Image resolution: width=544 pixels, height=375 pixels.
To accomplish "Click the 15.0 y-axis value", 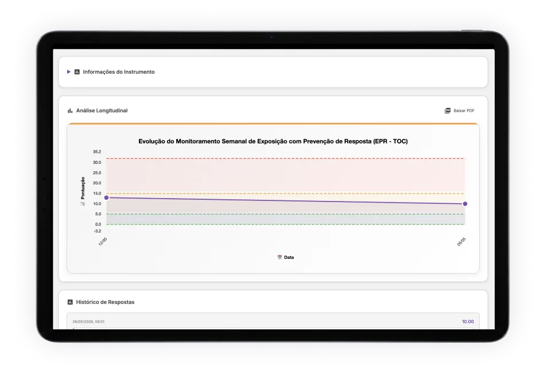I will pyautogui.click(x=97, y=193).
